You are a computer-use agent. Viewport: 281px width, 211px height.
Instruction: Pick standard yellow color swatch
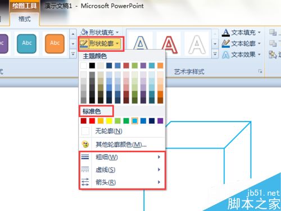click(x=109, y=121)
